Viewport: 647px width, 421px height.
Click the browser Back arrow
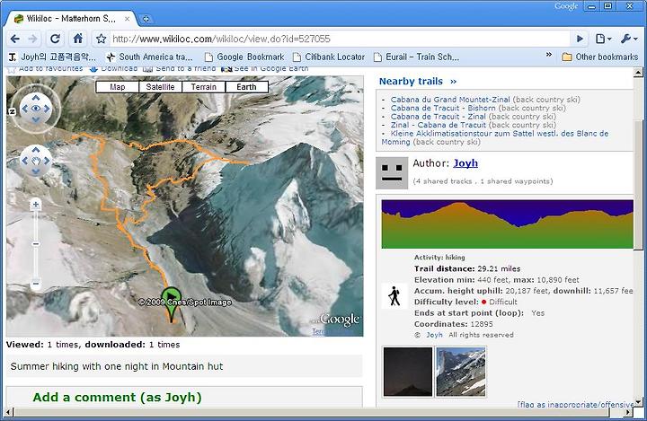point(15,39)
